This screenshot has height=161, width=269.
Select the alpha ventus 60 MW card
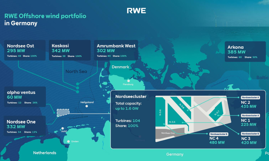coord(25,97)
